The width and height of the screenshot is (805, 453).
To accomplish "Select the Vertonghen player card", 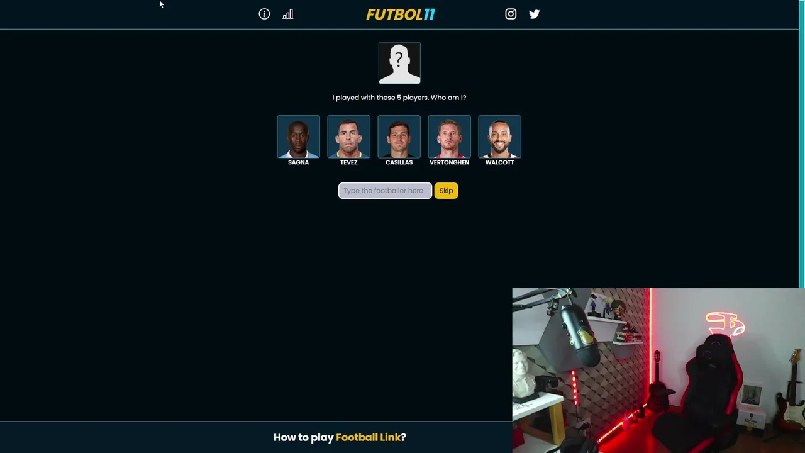I will point(449,137).
